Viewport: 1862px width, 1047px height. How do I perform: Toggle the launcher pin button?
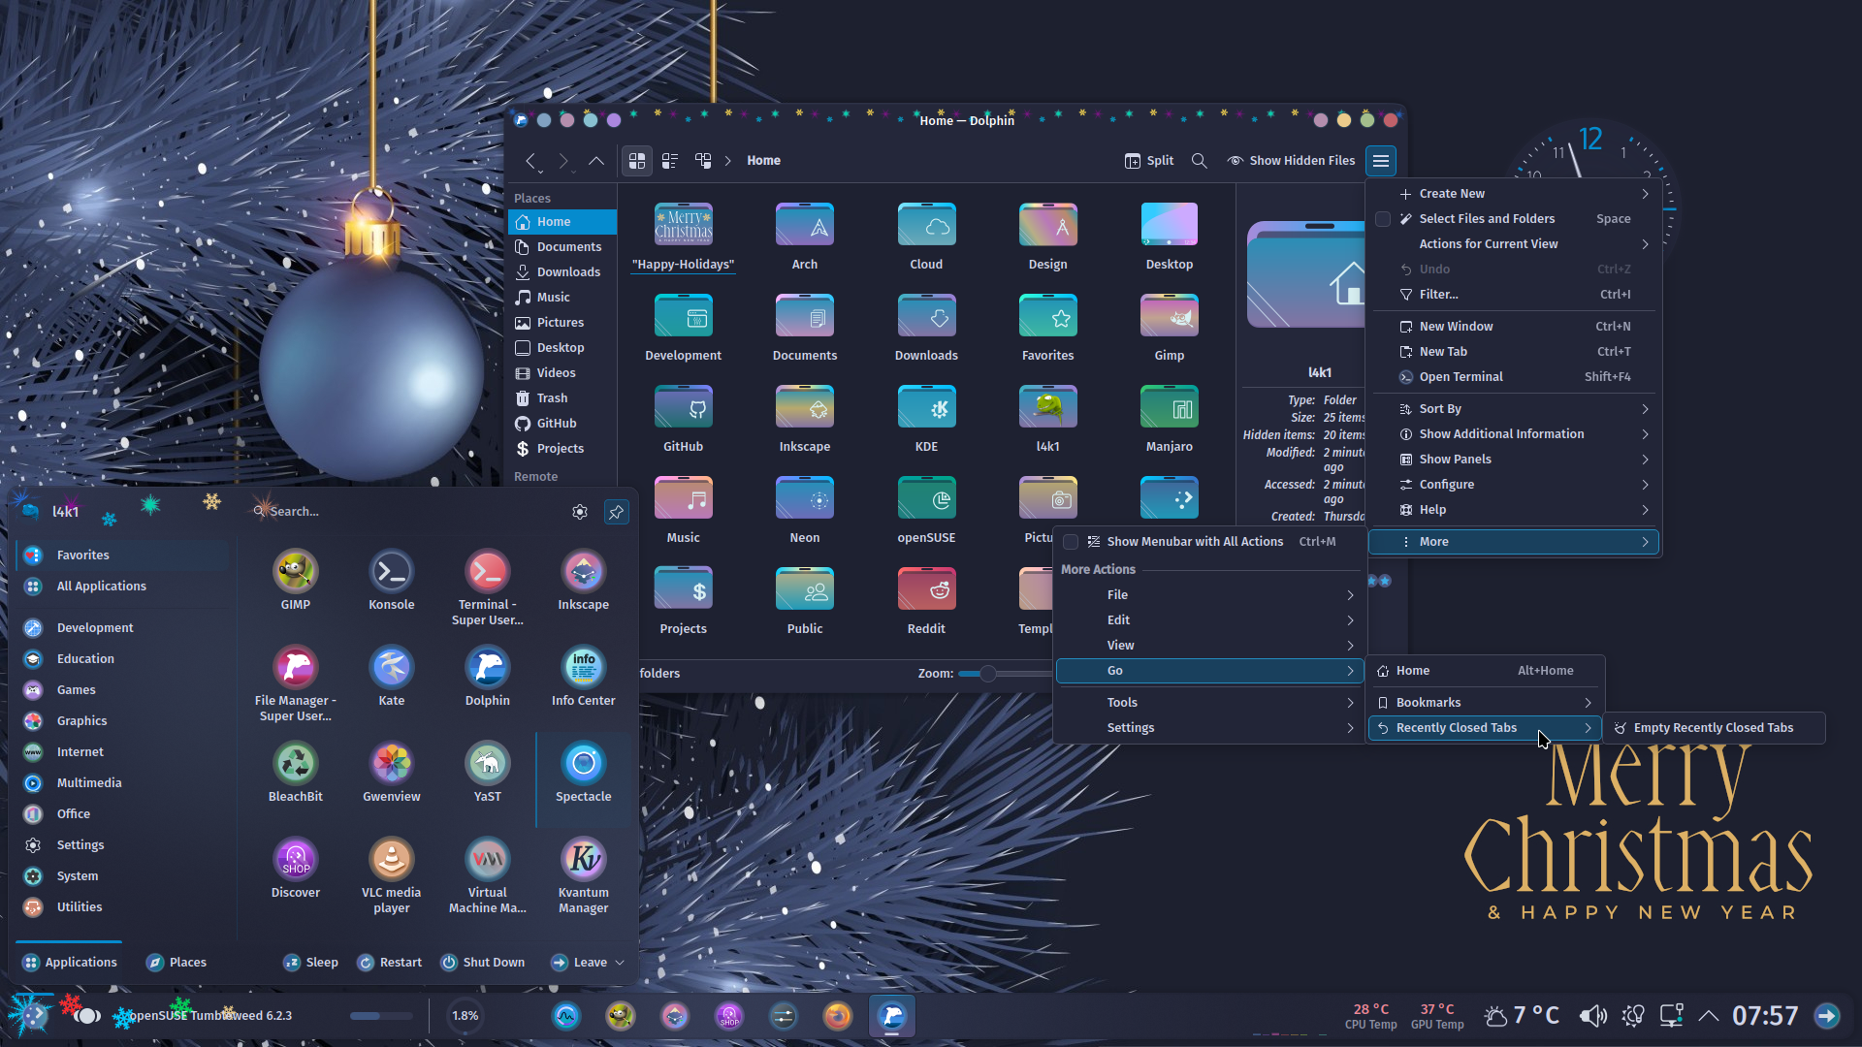coord(616,512)
